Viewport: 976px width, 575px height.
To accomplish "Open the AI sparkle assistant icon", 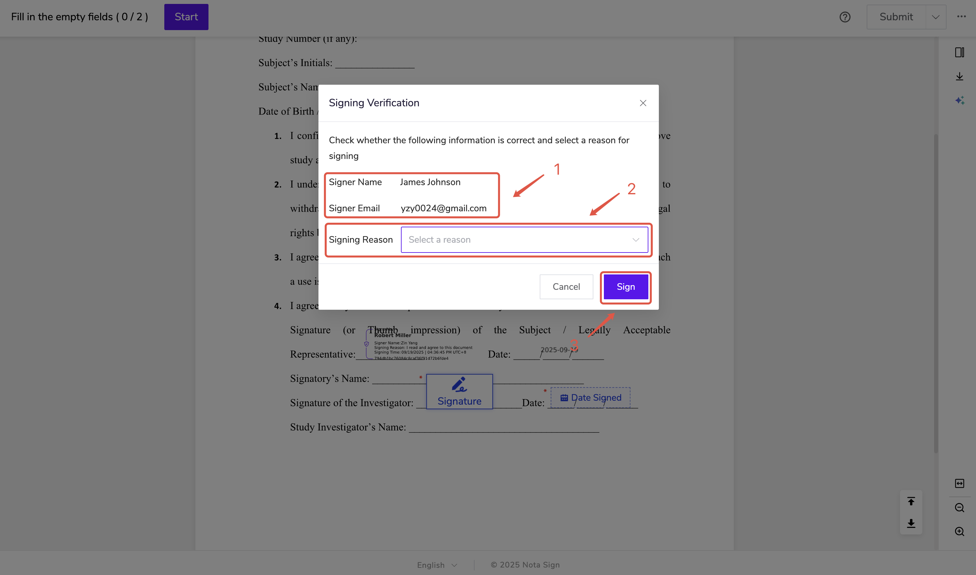I will tap(959, 101).
